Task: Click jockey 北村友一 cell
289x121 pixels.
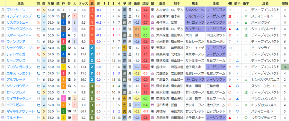Action: click(x=177, y=54)
